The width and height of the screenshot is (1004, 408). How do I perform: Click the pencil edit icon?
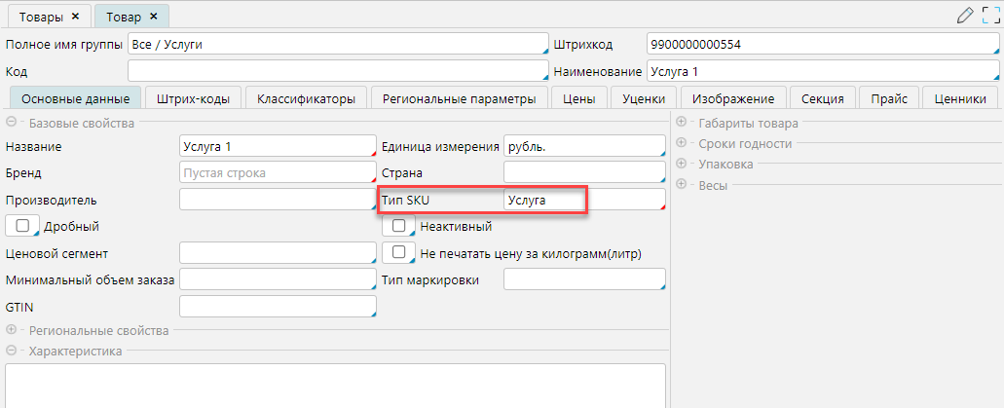965,16
